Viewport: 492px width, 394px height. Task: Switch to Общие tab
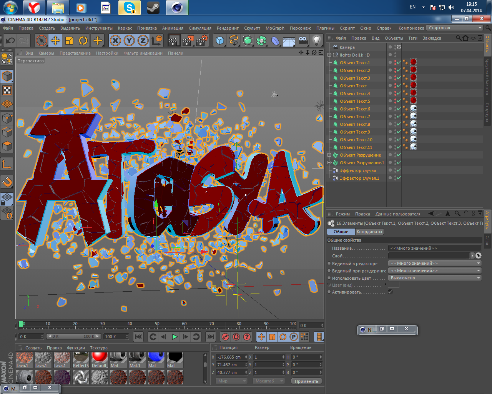[x=341, y=232]
